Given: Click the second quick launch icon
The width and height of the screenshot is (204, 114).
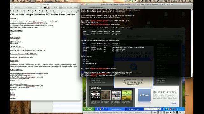Looking at the screenshot, I should click(100, 109).
